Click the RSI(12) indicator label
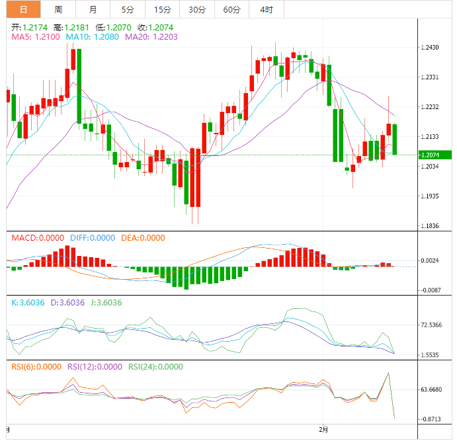This screenshot has height=443, width=457. [95, 367]
